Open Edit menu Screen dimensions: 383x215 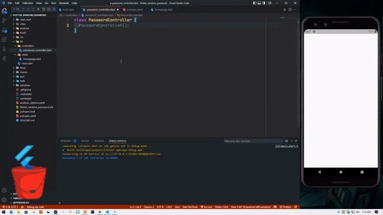pos(17,3)
